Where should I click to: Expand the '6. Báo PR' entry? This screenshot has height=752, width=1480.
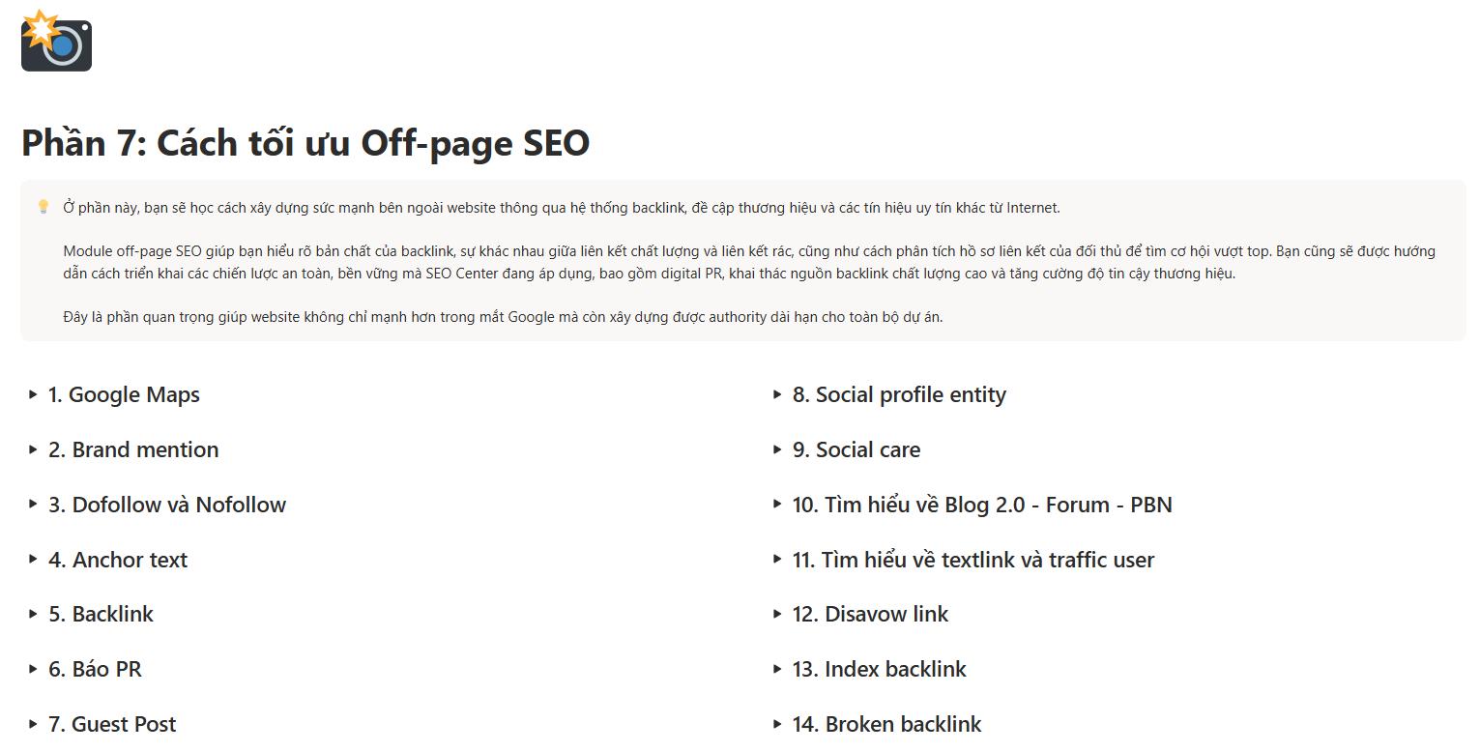tap(94, 669)
